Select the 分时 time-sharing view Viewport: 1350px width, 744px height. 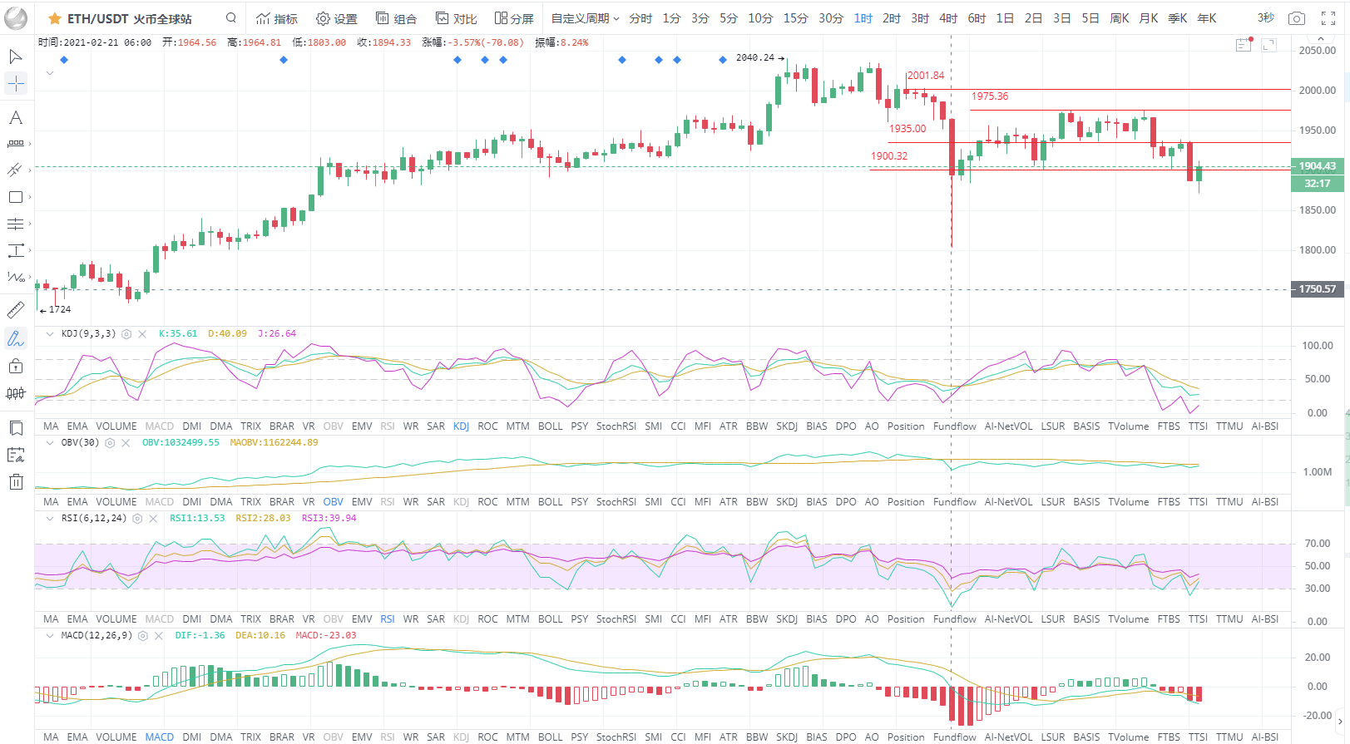click(640, 18)
